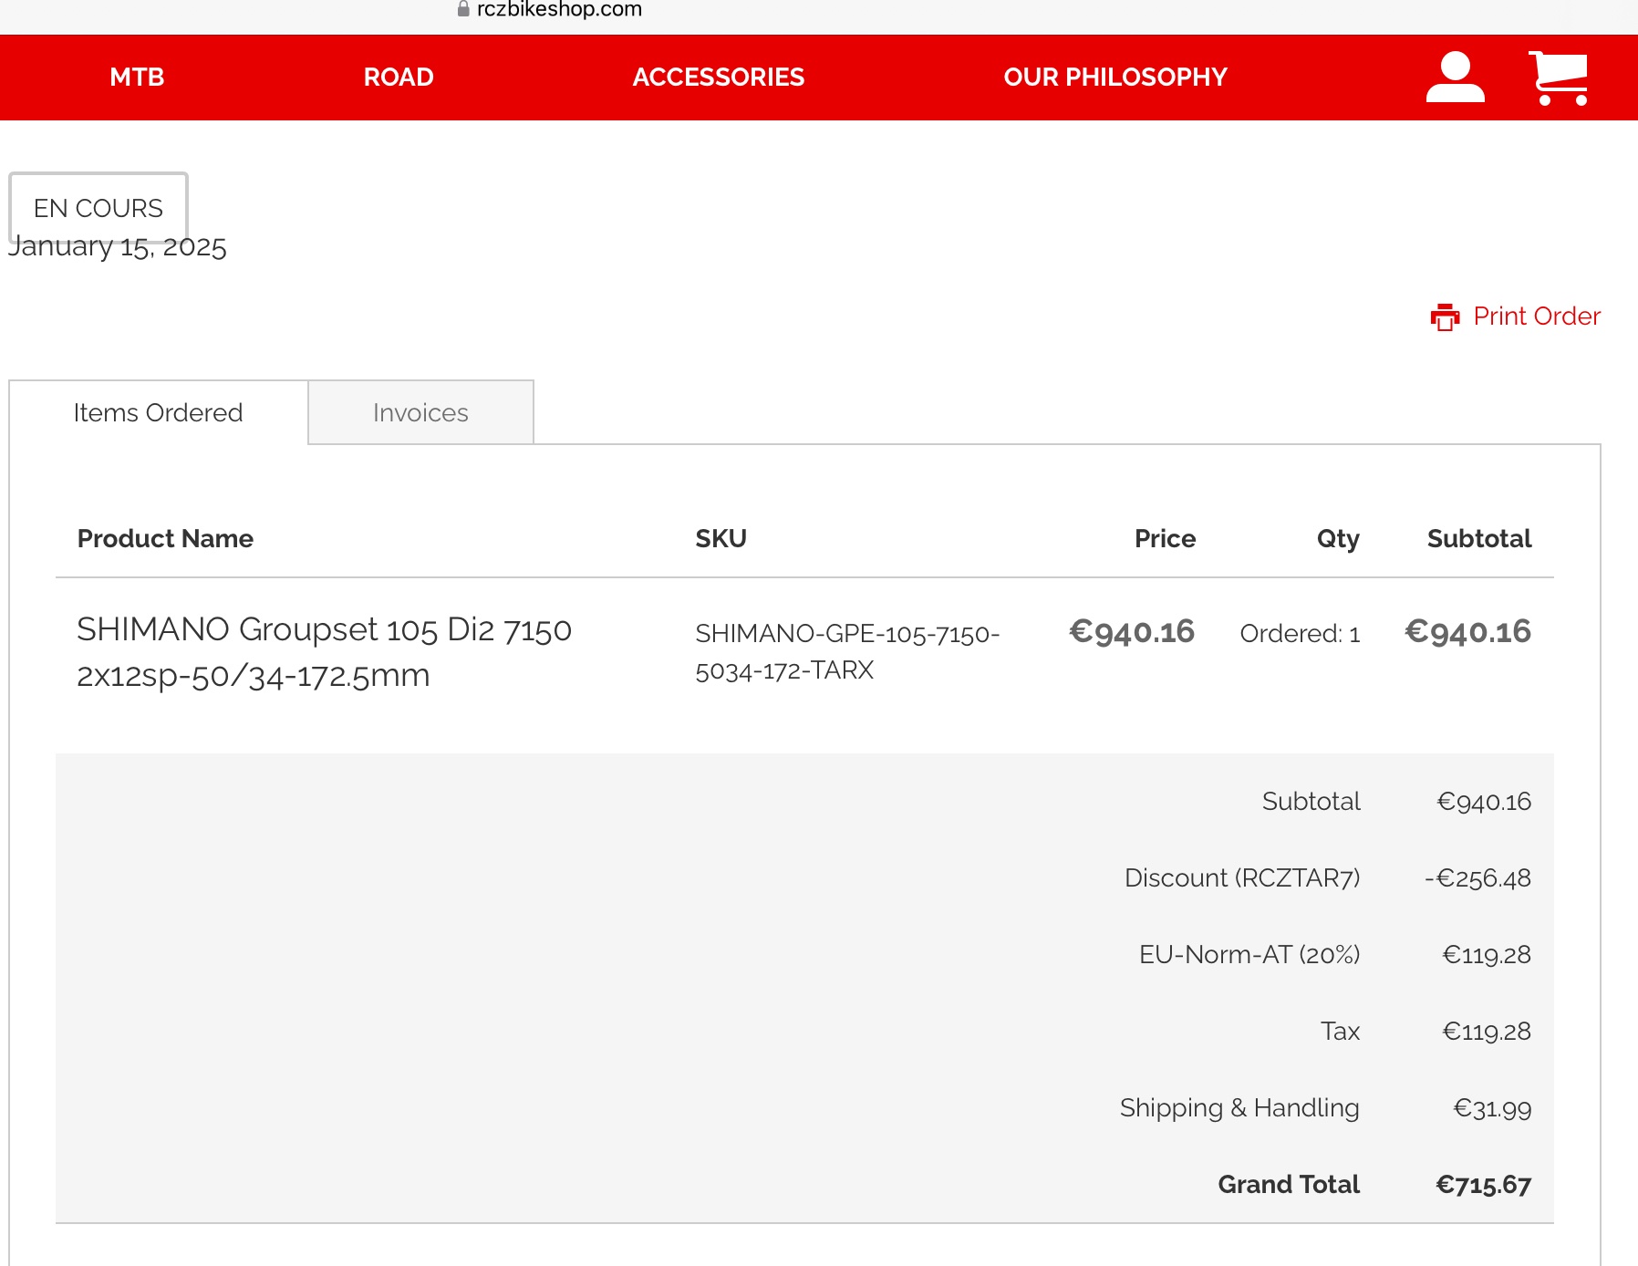Open the OUR PHILOSOPHY page
1638x1266 pixels.
(1115, 78)
